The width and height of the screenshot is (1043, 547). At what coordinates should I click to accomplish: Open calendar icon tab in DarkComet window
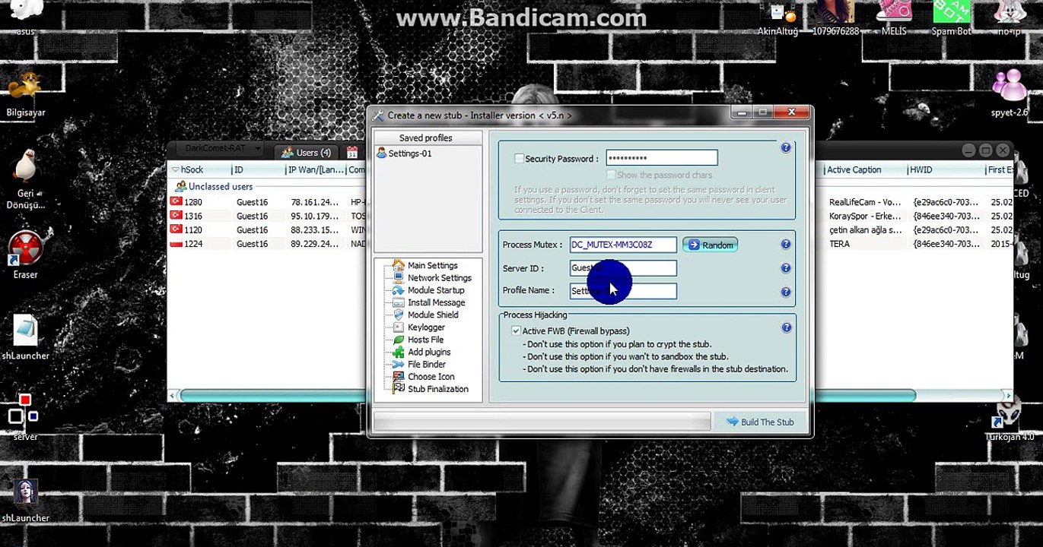pos(352,153)
